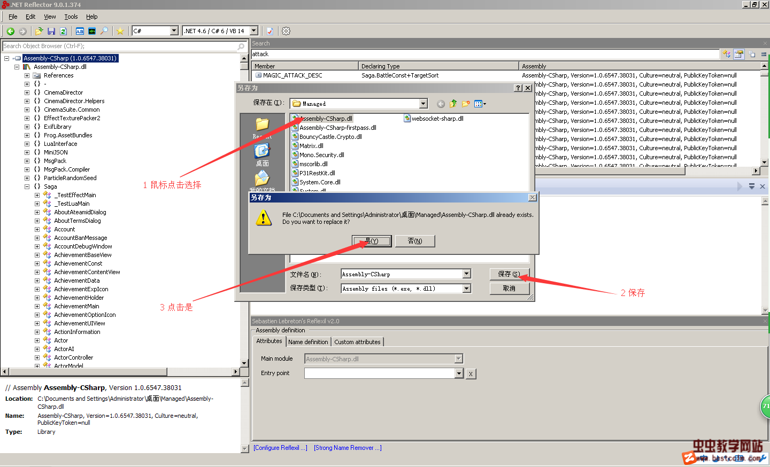Select Mono.Security.dll in file list

(x=318, y=155)
